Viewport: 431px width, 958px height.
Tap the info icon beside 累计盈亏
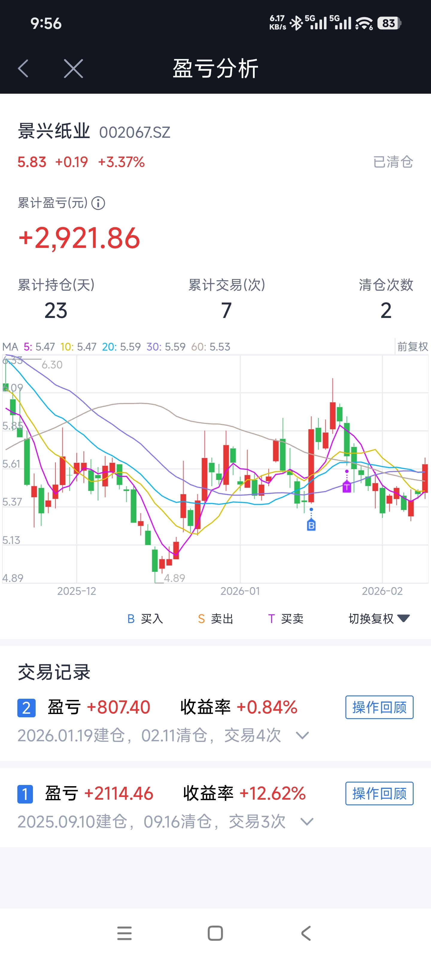98,204
